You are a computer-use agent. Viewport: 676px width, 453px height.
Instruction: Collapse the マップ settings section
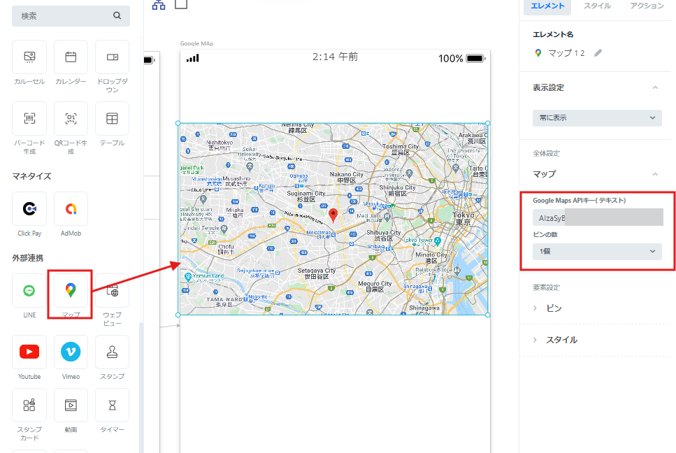[655, 174]
